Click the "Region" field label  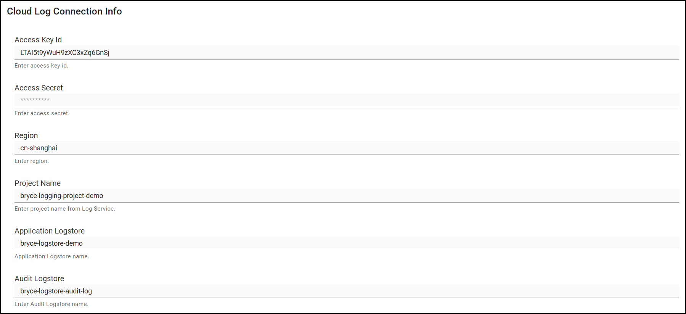26,135
